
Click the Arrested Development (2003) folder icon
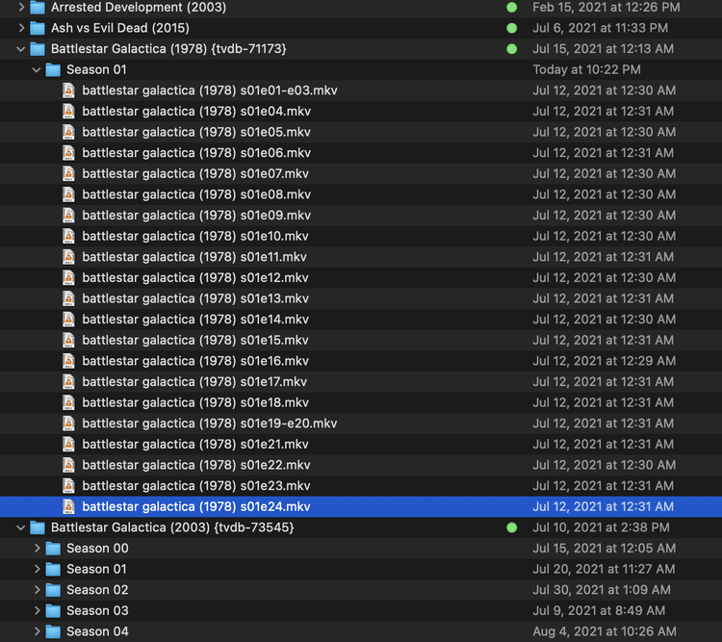[38, 7]
